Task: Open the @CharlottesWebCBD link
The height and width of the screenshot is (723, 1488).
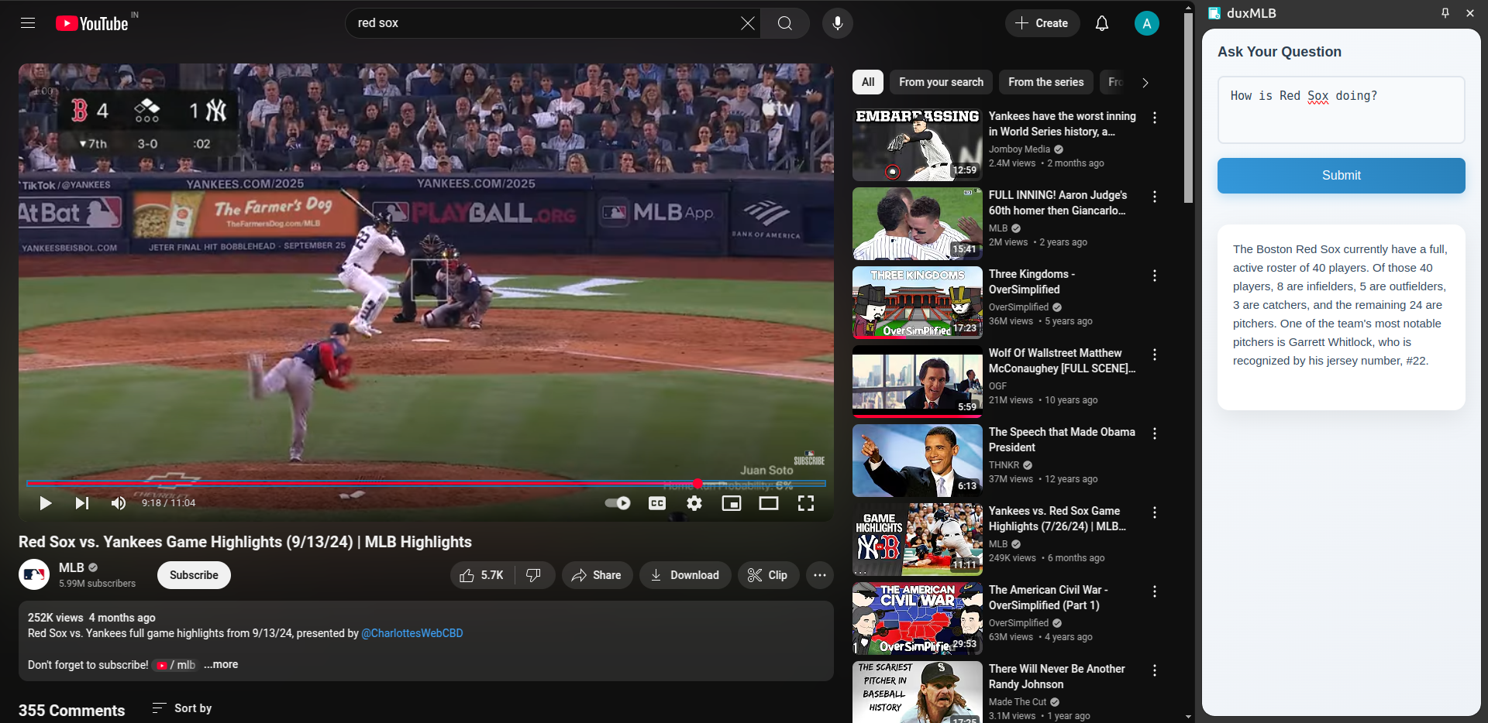Action: pos(412,633)
